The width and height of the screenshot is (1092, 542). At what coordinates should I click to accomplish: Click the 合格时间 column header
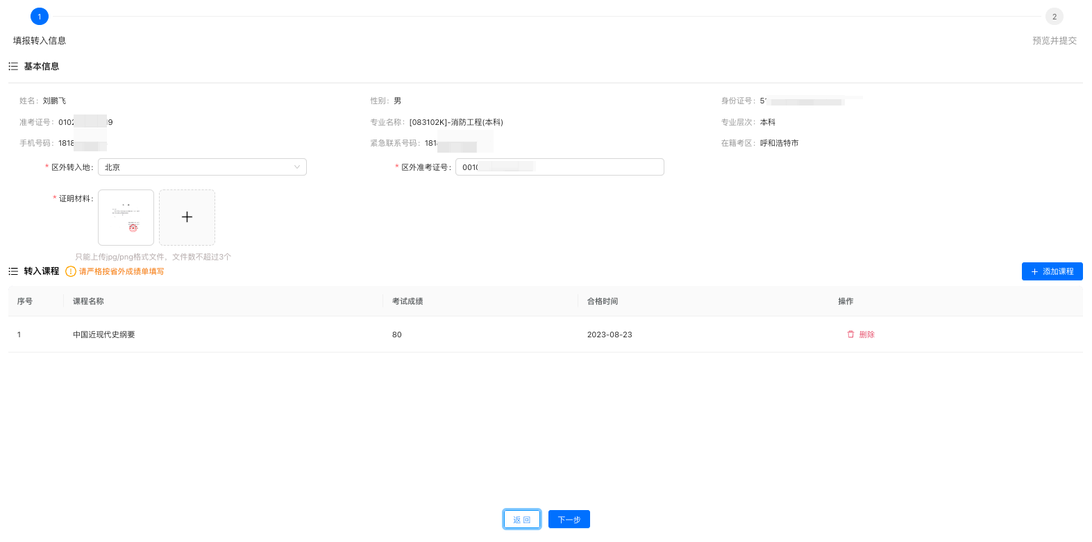603,301
